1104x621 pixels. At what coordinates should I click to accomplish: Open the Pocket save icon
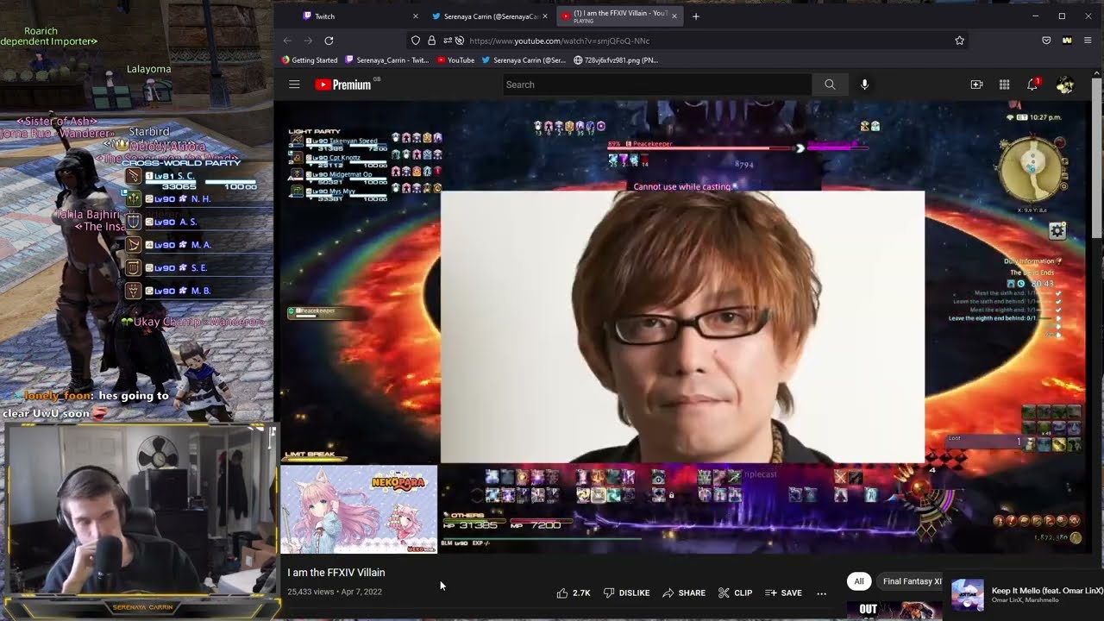pyautogui.click(x=1046, y=41)
